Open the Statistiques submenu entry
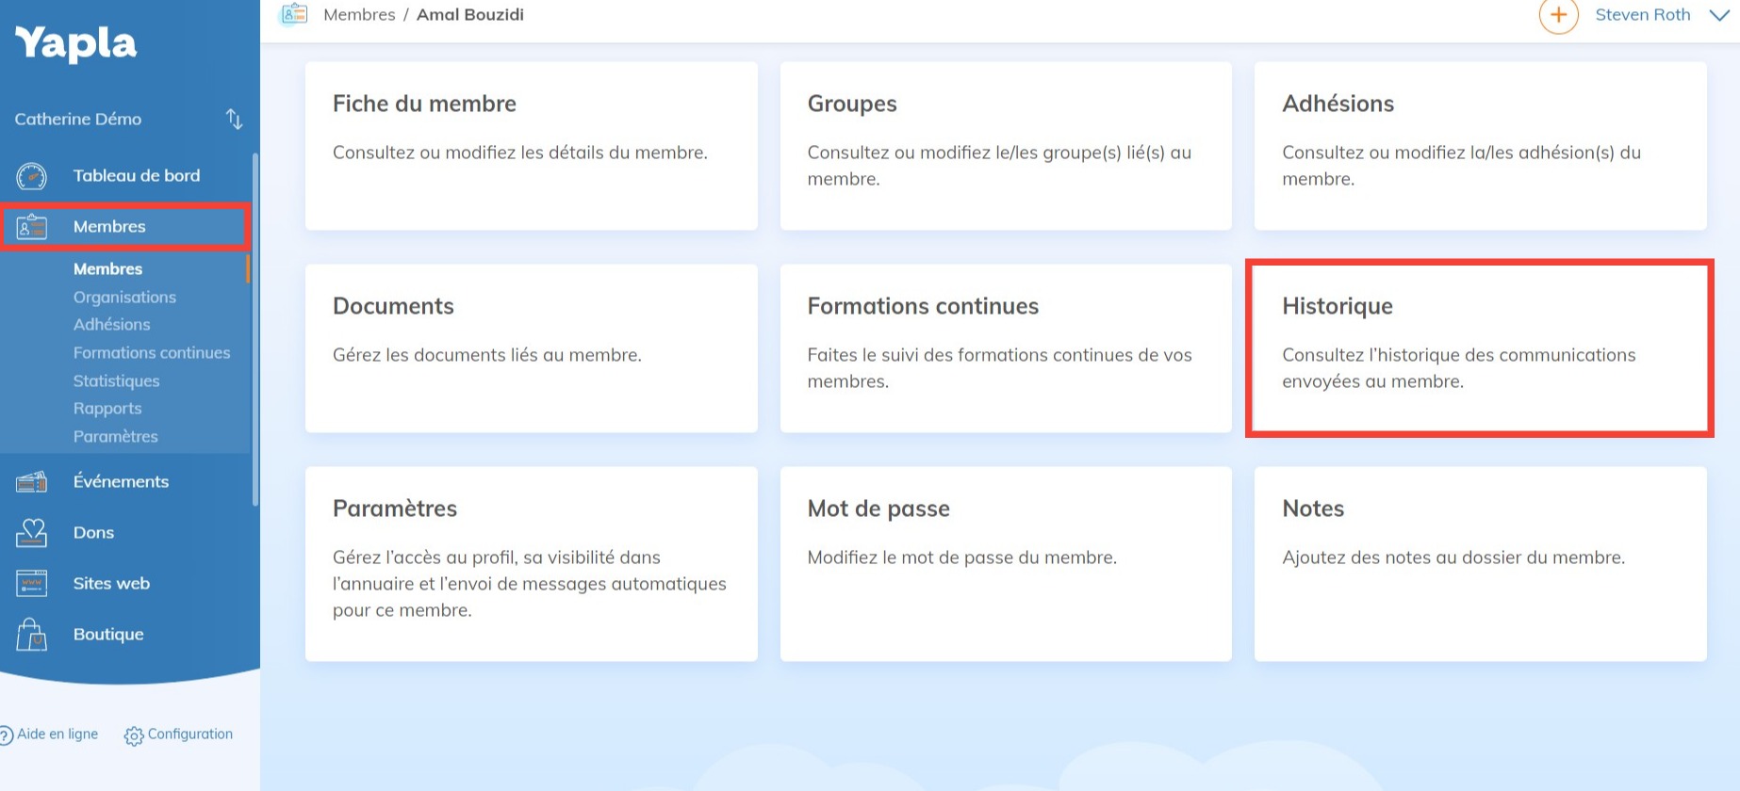The width and height of the screenshot is (1740, 791). (116, 381)
